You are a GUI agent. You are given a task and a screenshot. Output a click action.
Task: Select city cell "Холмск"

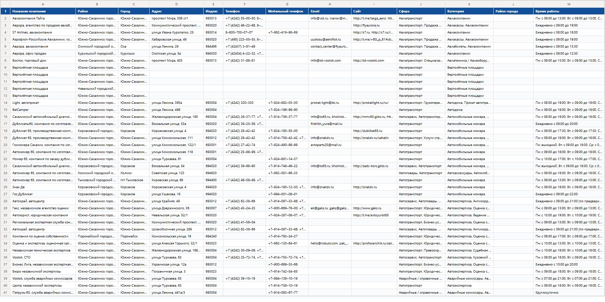134,173
